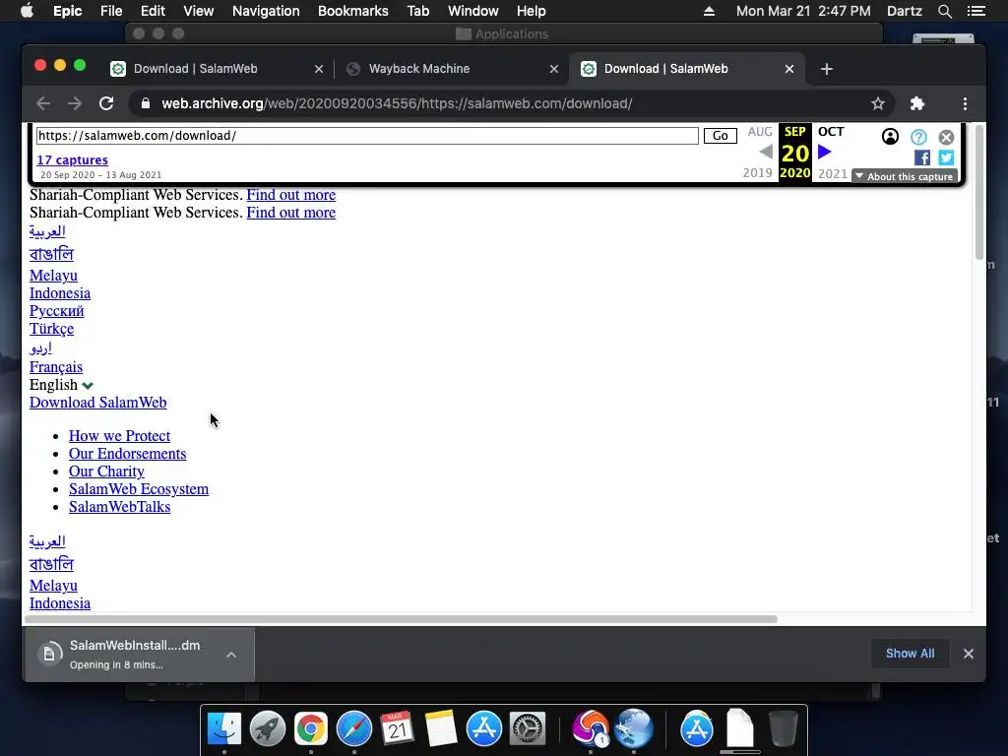The height and width of the screenshot is (756, 1008).
Task: Open the browser three-dot menu
Action: [x=965, y=103]
